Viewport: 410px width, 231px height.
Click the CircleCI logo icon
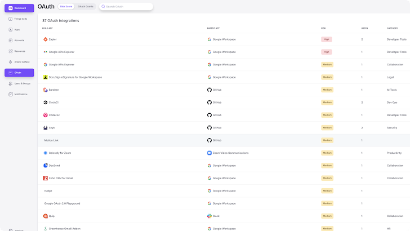(x=46, y=103)
